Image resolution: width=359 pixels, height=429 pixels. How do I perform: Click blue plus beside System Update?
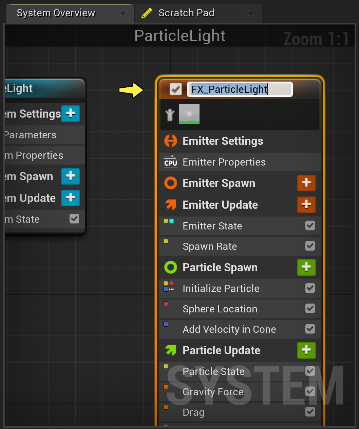[x=70, y=198]
